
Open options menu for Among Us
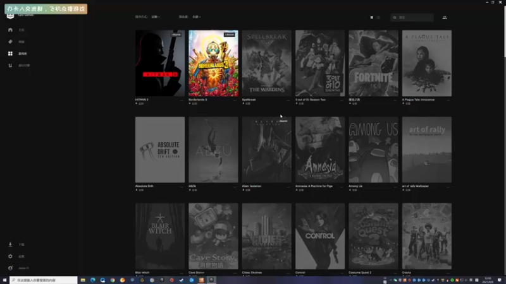(395, 186)
